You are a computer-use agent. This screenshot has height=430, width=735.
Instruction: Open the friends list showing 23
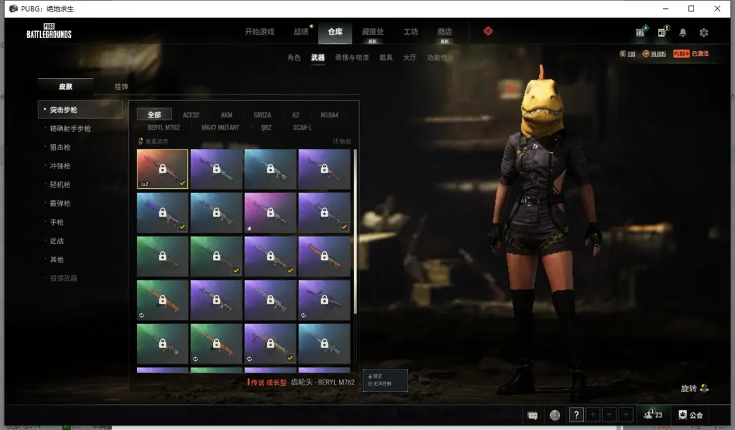tap(653, 414)
